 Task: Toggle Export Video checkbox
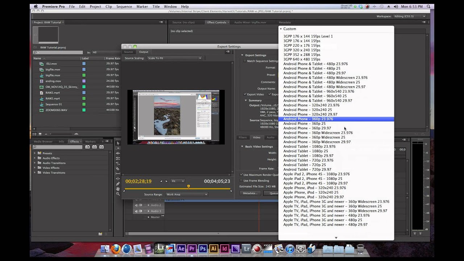pos(245,94)
